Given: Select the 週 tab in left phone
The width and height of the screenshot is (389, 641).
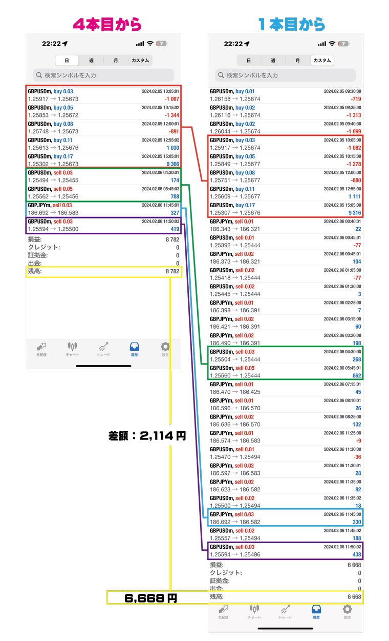Looking at the screenshot, I should 91,61.
